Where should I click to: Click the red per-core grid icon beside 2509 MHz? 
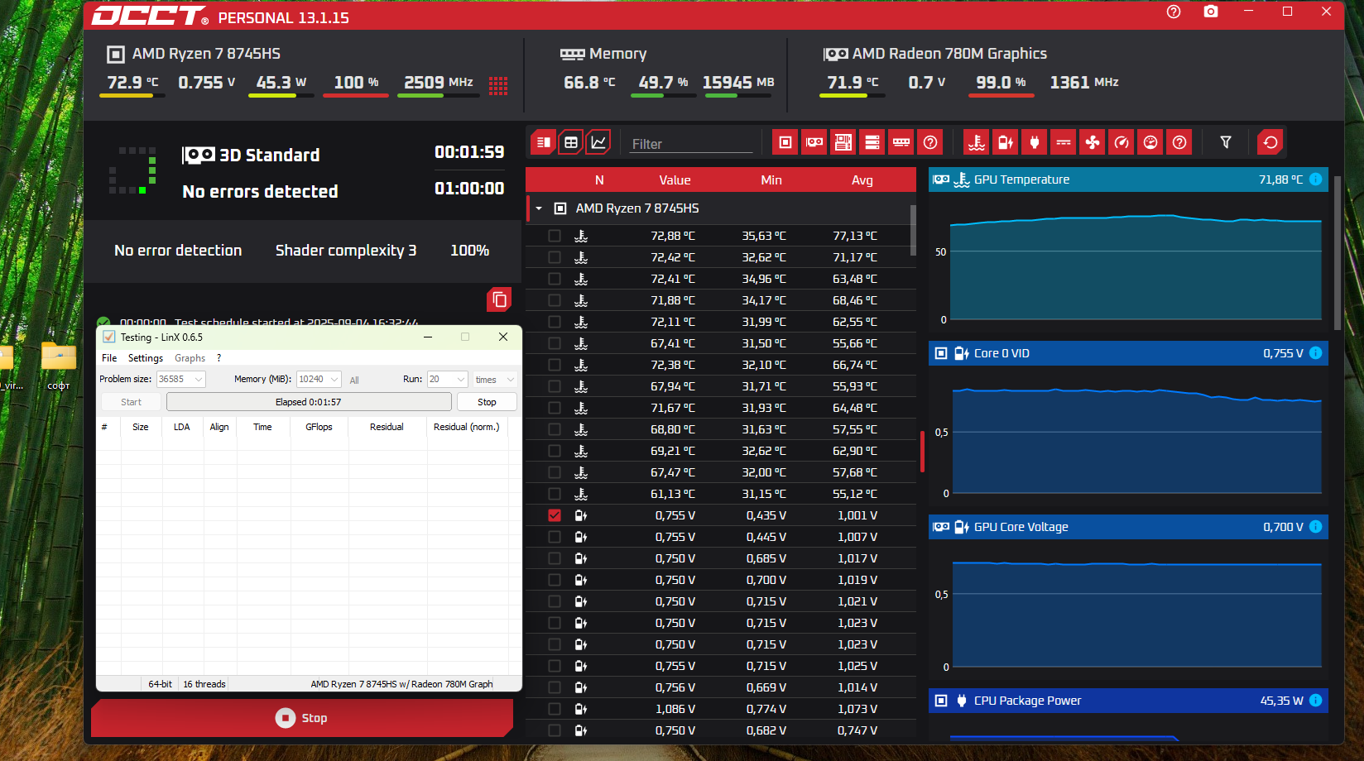[x=498, y=85]
